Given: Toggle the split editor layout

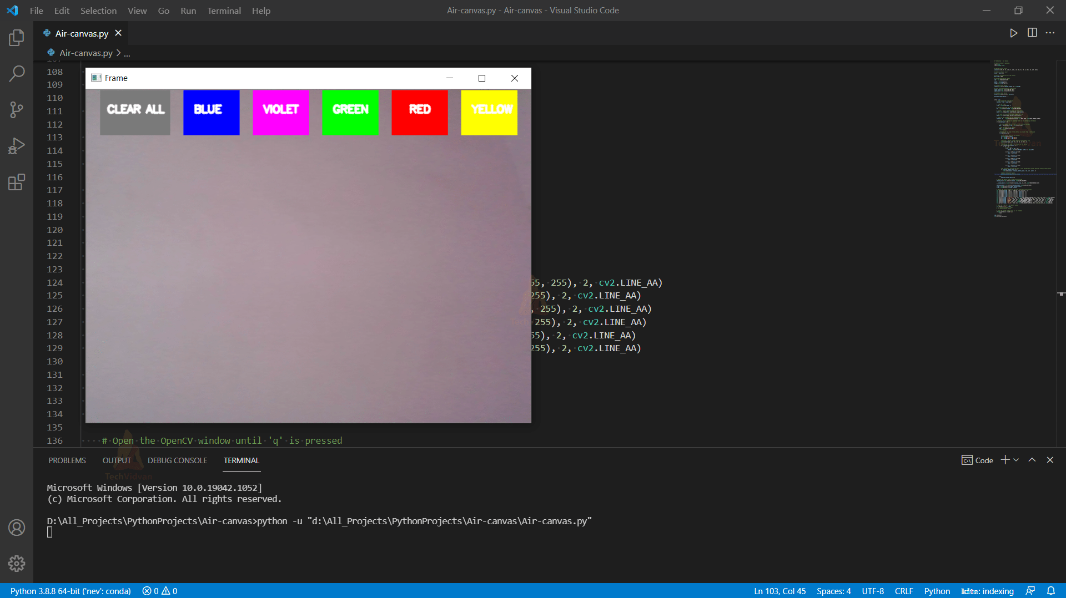Looking at the screenshot, I should pos(1032,33).
